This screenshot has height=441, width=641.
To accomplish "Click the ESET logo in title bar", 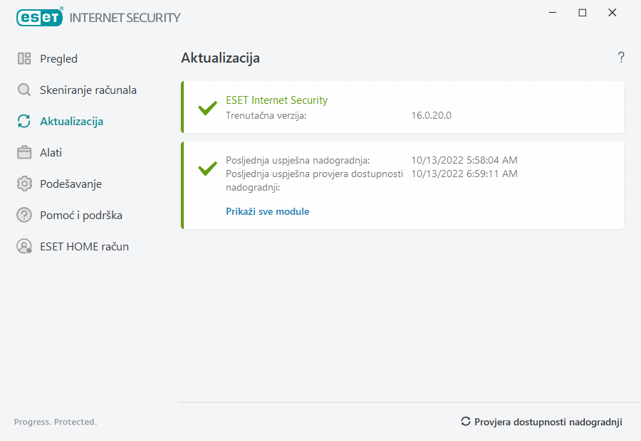I will pyautogui.click(x=39, y=17).
